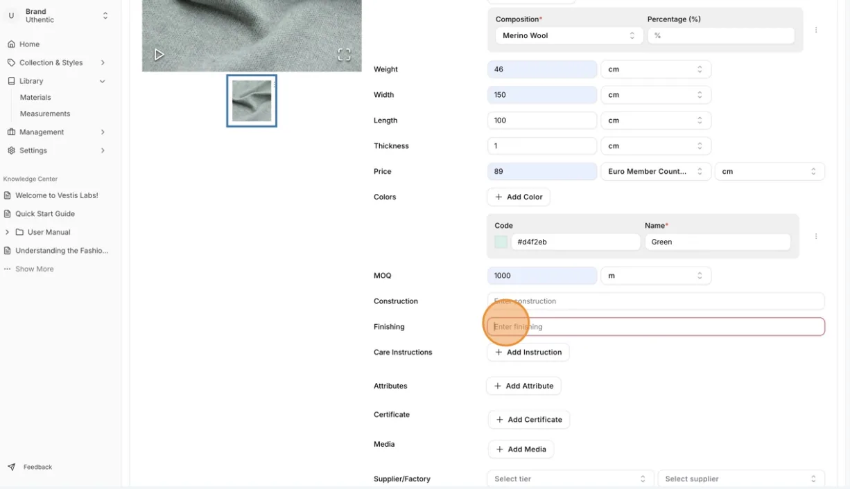Open the Weight unit dropdown
850x489 pixels.
[x=656, y=69]
